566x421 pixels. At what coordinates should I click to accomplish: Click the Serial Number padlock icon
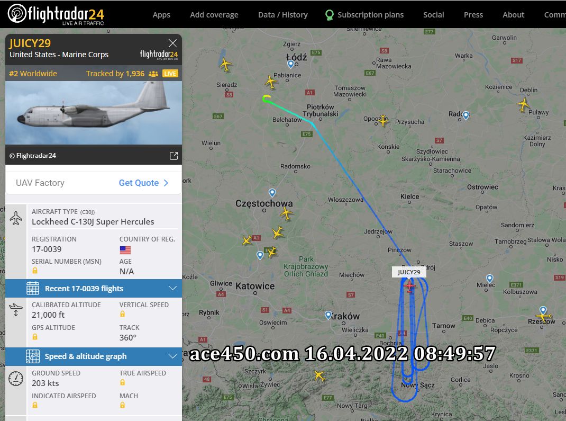(x=35, y=271)
